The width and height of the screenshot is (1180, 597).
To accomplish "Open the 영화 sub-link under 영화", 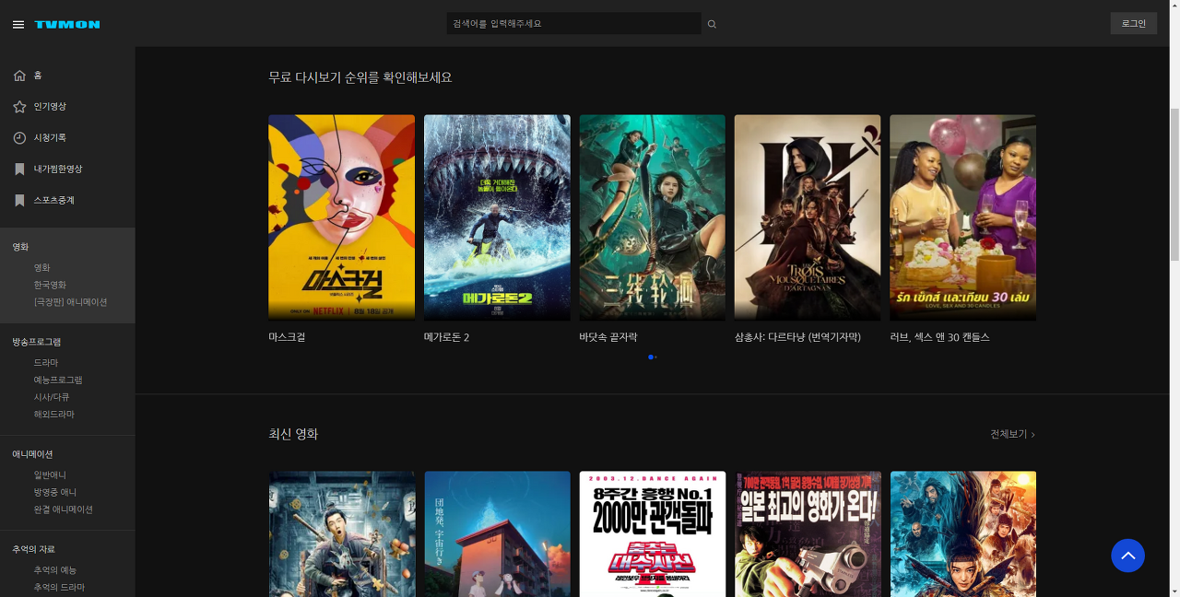I will tap(41, 268).
